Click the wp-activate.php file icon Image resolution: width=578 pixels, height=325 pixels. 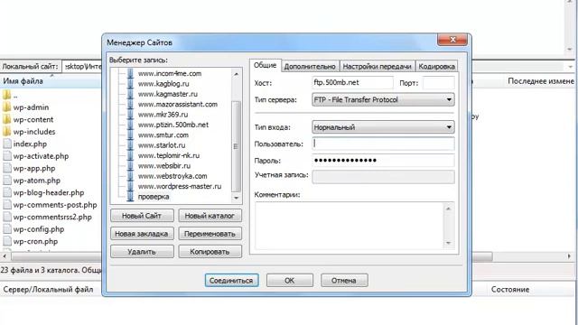7,156
